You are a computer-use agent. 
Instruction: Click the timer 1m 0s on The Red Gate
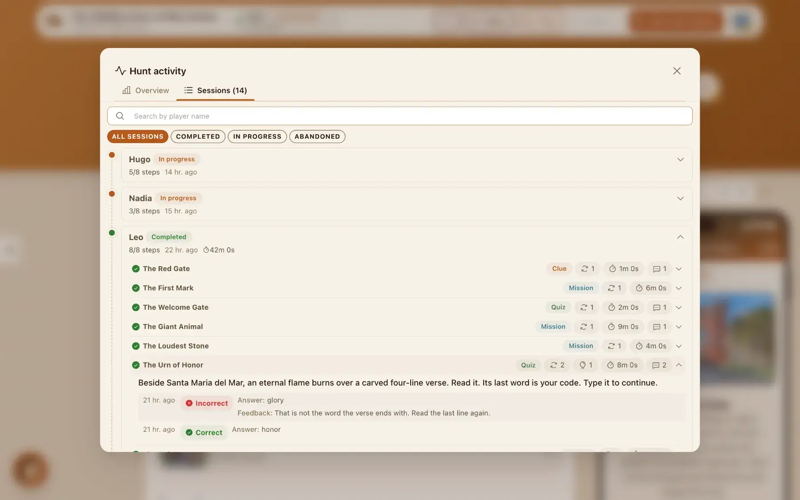tap(624, 268)
